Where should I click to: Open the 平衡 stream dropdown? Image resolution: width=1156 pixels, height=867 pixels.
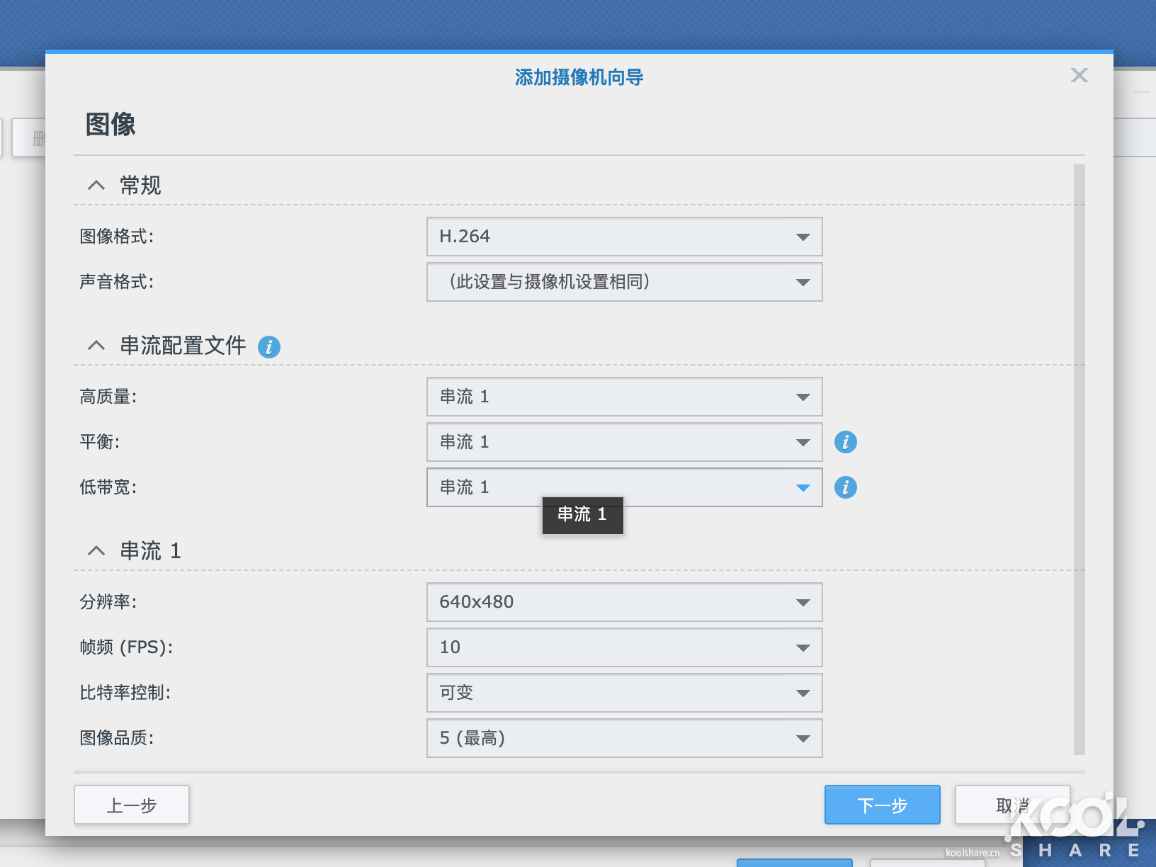pos(624,442)
